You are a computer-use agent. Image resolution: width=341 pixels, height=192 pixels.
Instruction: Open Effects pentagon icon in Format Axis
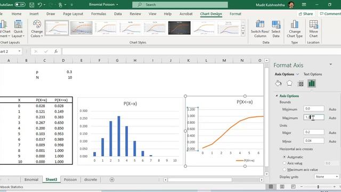(x=289, y=83)
